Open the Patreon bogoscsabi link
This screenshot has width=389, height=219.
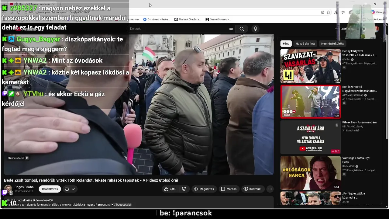(x=121, y=205)
